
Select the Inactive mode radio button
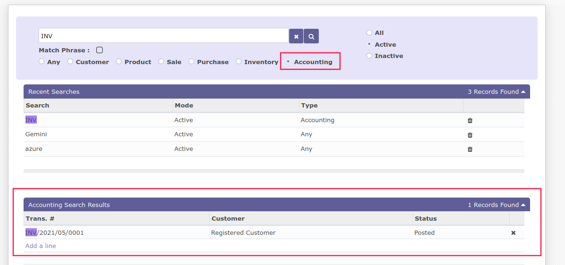(369, 56)
